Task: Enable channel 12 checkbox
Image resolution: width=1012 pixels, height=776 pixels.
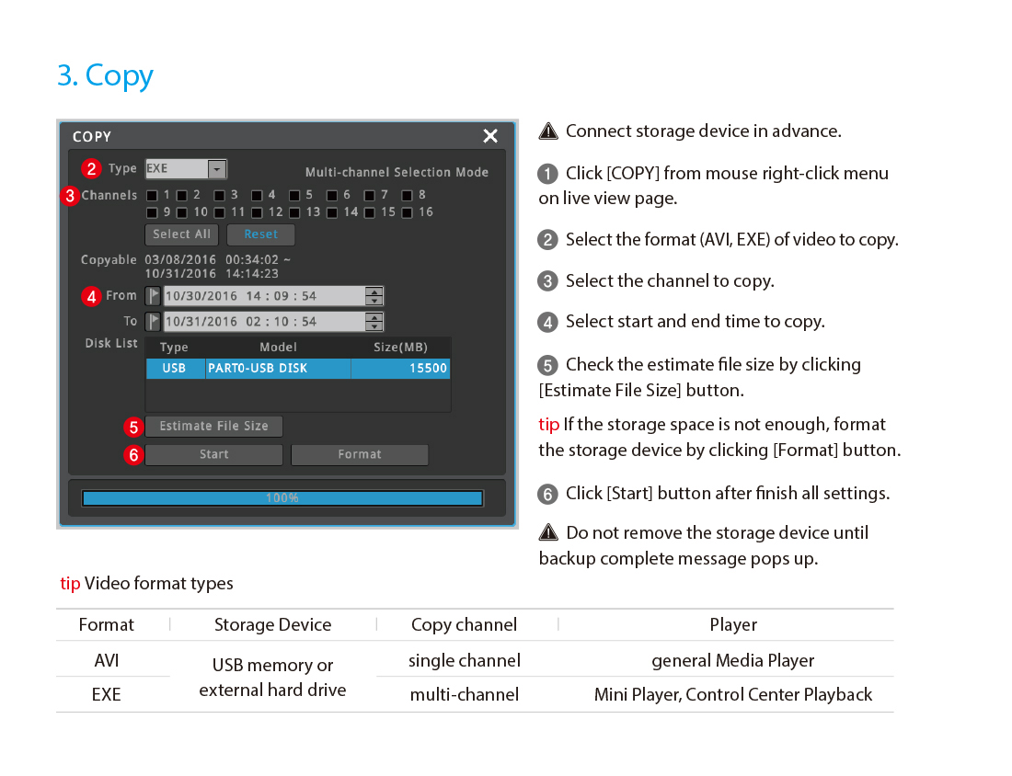Action: tap(257, 213)
